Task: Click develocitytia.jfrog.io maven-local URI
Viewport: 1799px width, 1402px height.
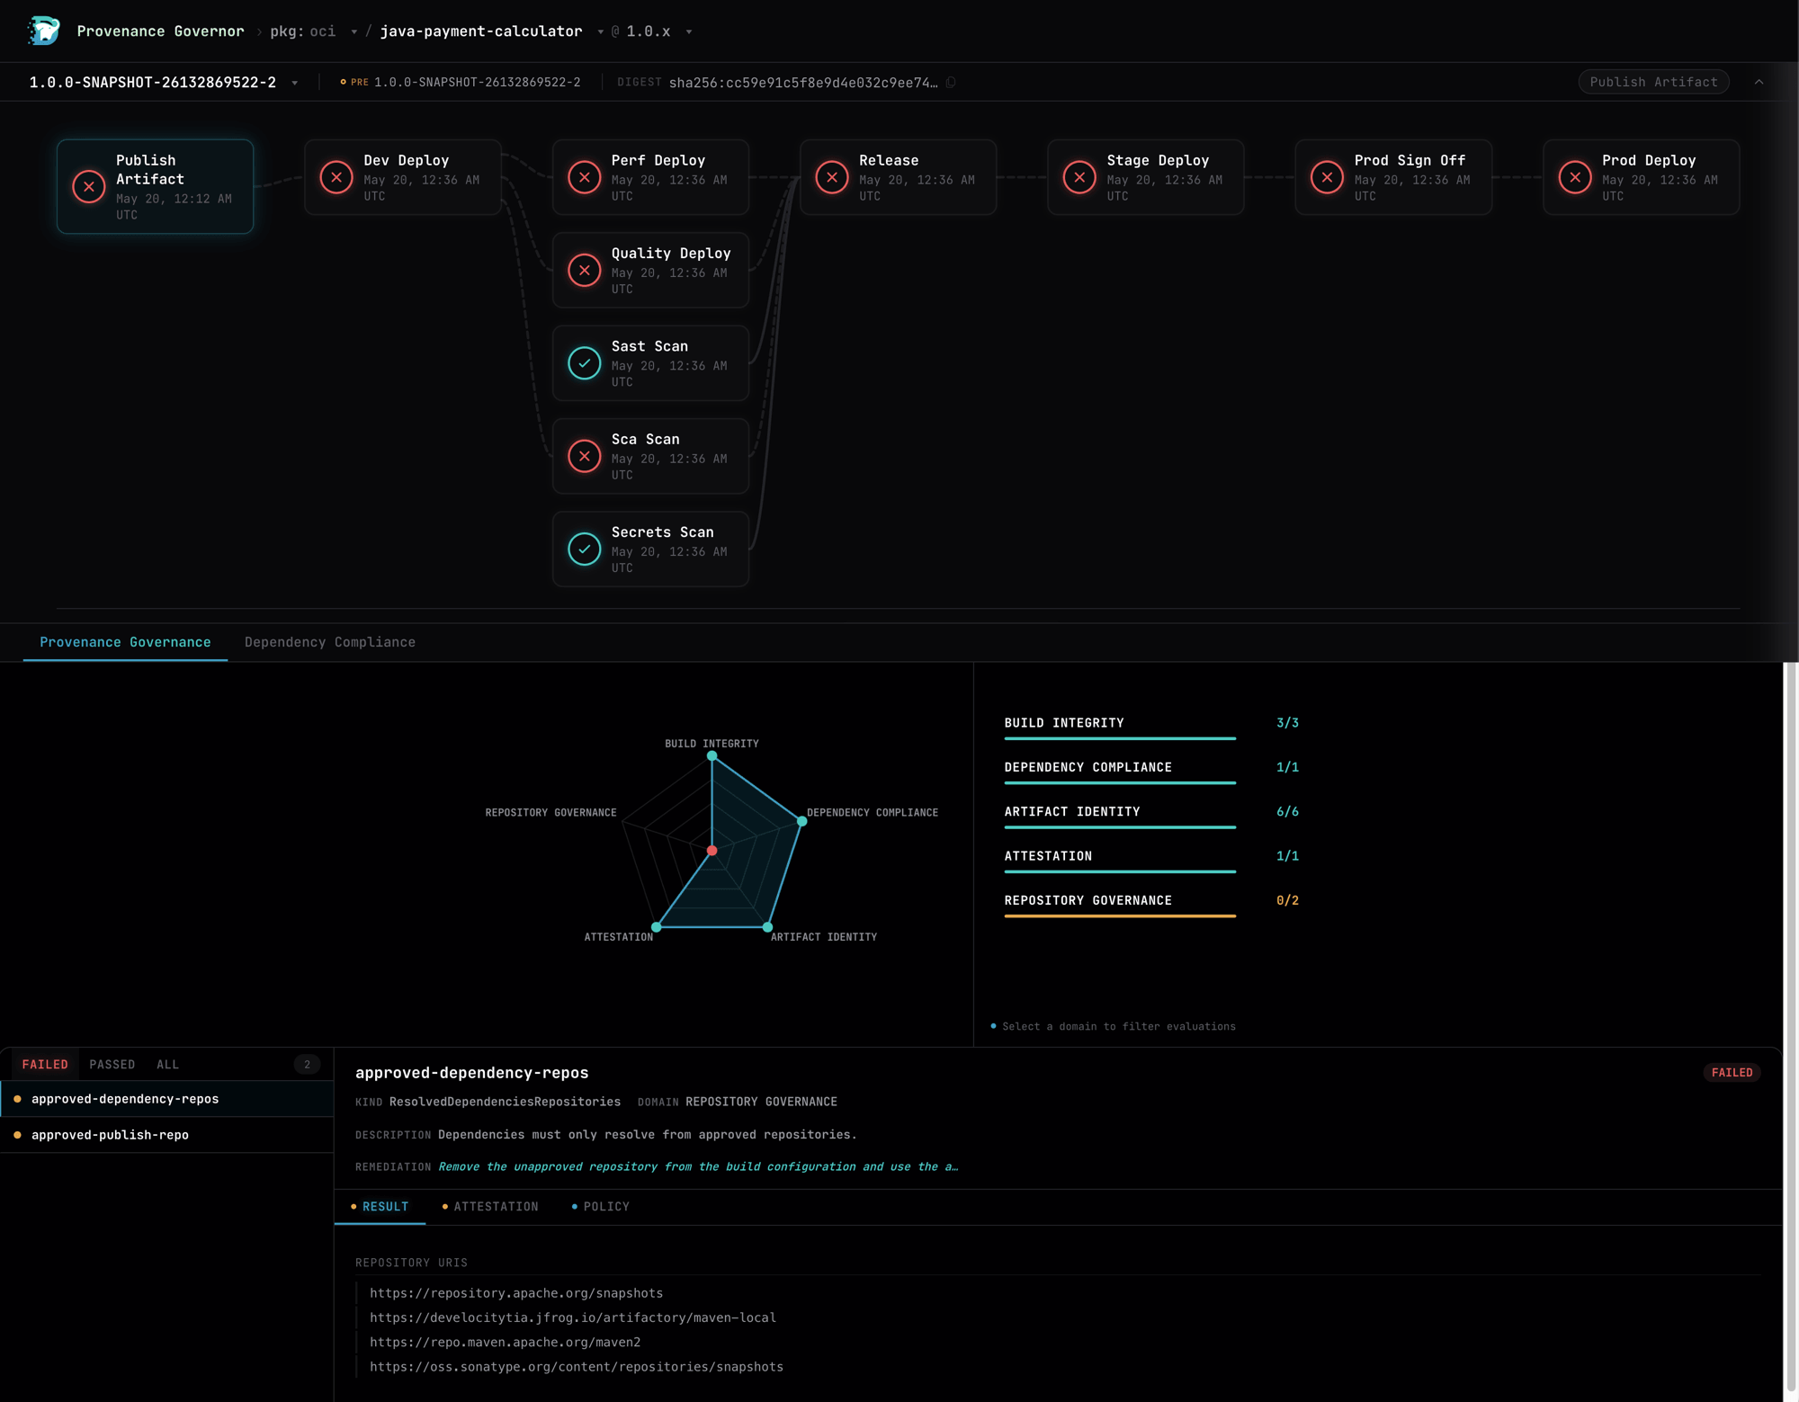Action: [573, 1317]
